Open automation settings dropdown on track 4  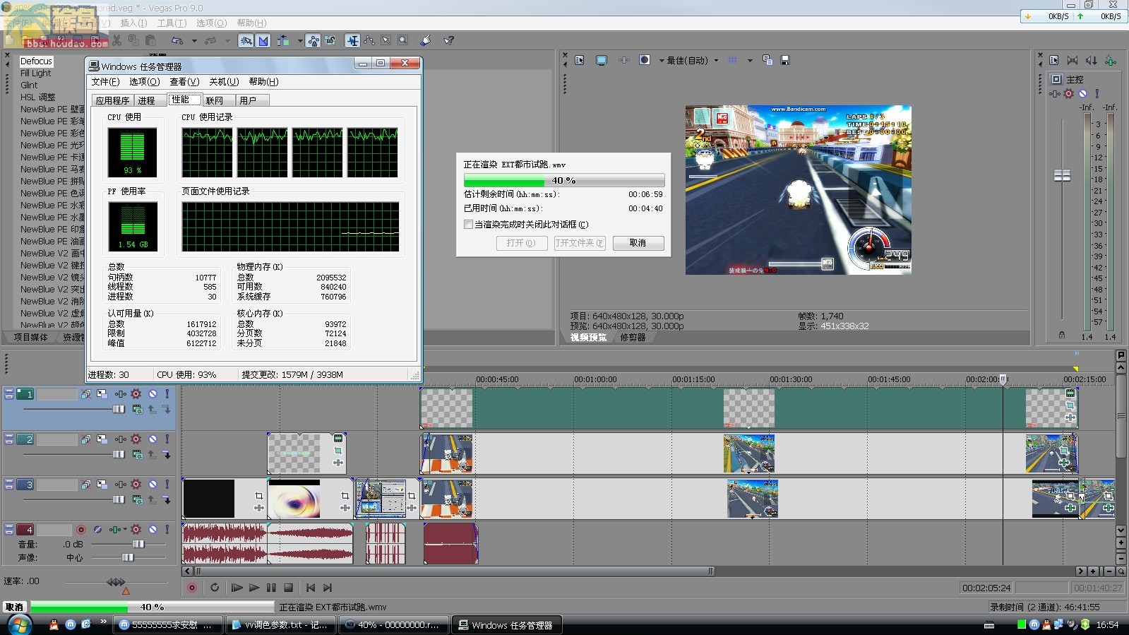[125, 530]
